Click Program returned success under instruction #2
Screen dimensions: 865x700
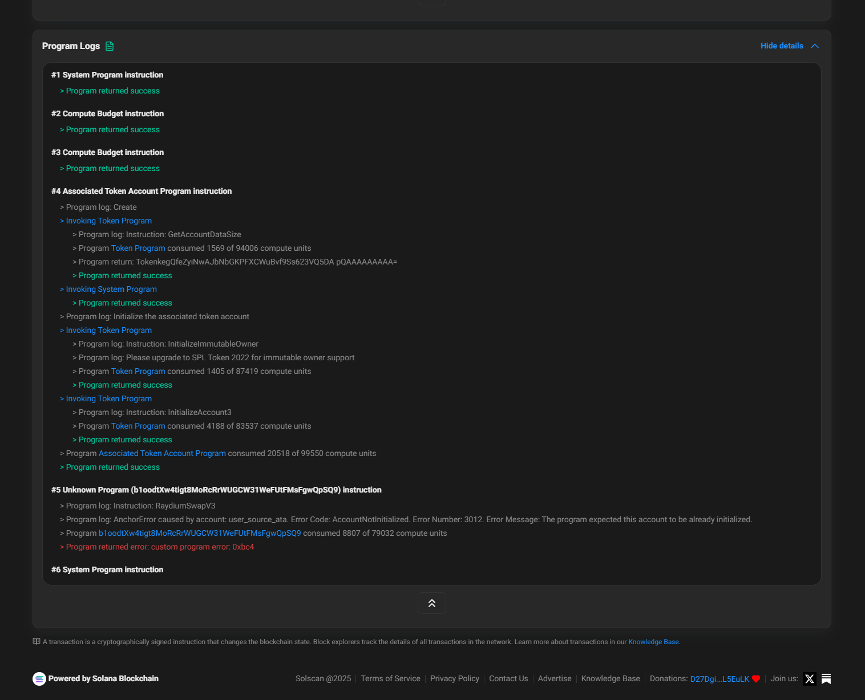(x=110, y=129)
